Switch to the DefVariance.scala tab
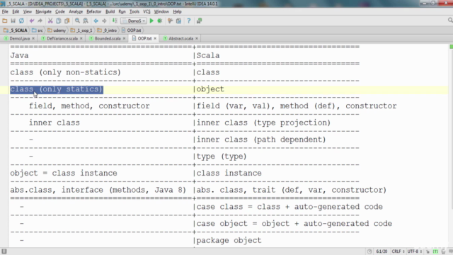Screen dimensions: 453x255 click(x=62, y=38)
